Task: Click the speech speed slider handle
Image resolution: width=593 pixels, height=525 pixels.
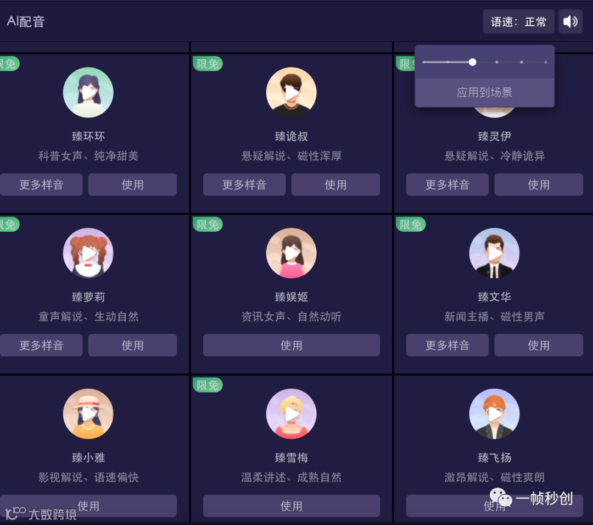Action: pyautogui.click(x=472, y=62)
